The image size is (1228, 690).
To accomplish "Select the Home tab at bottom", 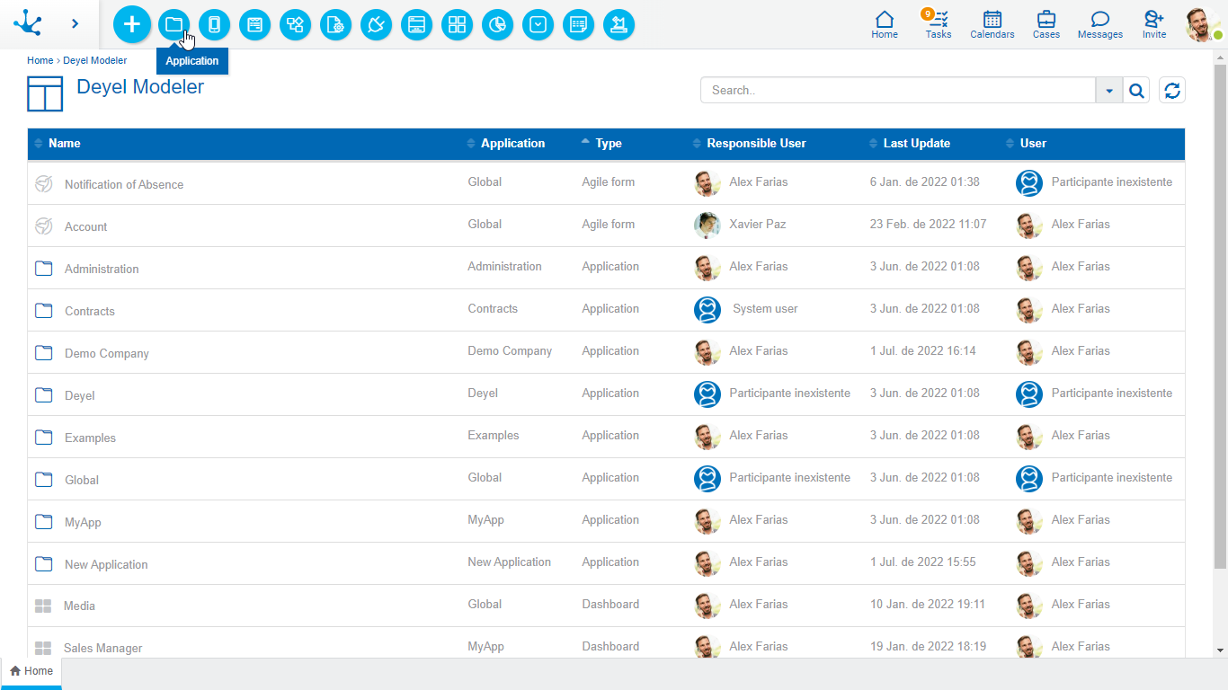I will [x=31, y=671].
